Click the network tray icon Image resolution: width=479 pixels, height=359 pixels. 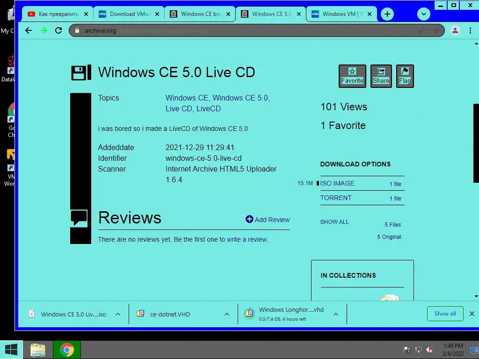(418, 350)
